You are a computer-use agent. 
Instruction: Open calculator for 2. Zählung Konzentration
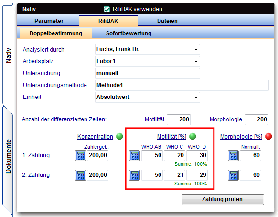[81, 175]
